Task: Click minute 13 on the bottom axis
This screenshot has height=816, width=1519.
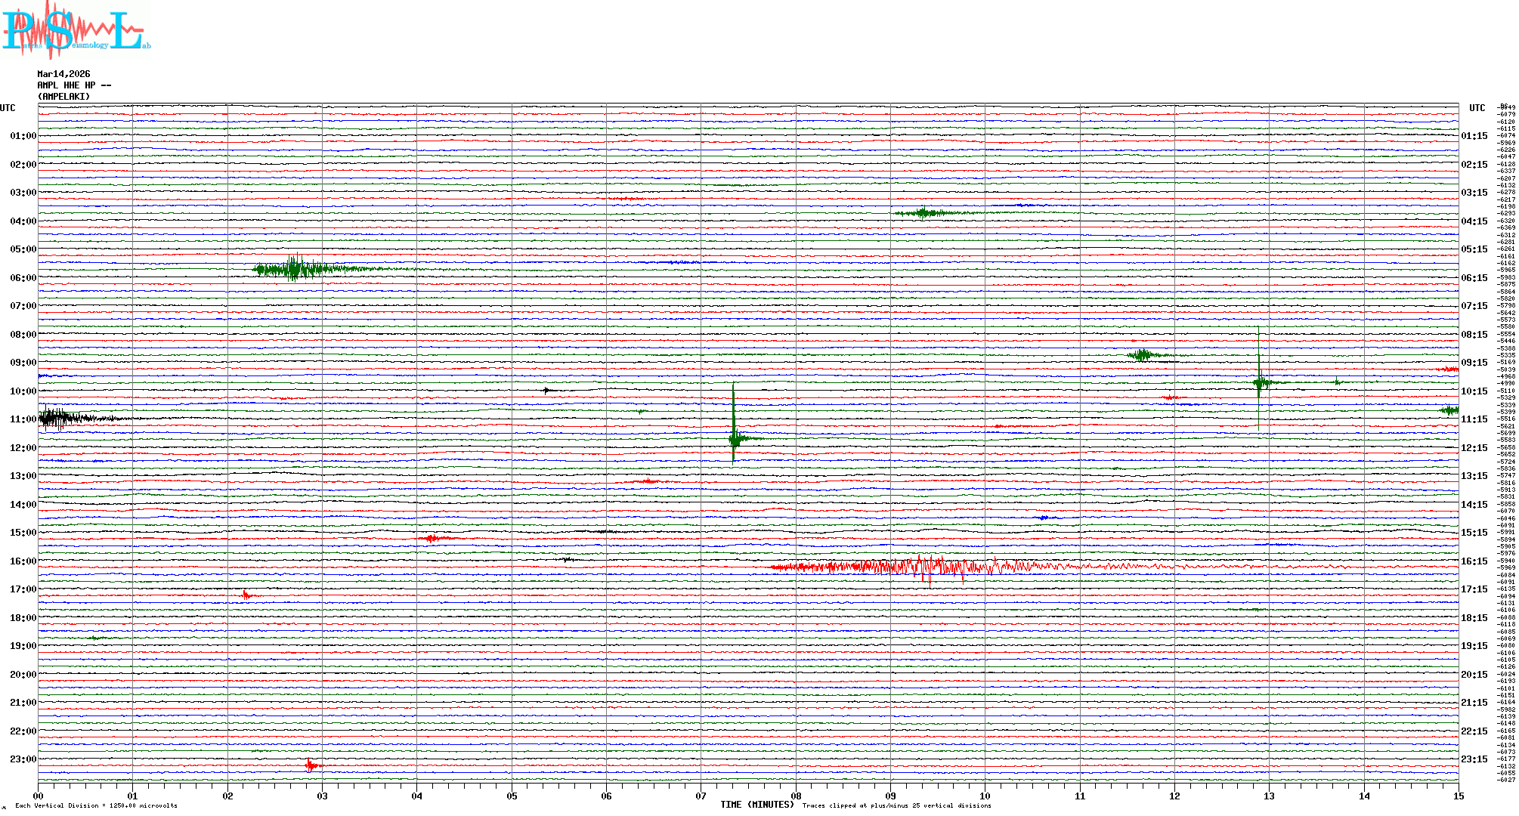Action: coord(1269,796)
